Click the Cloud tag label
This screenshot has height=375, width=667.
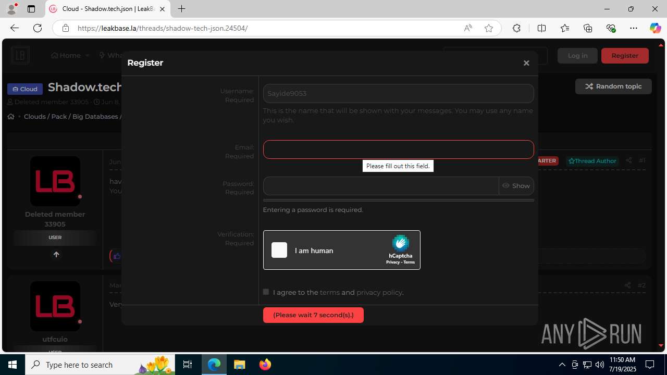pos(25,89)
